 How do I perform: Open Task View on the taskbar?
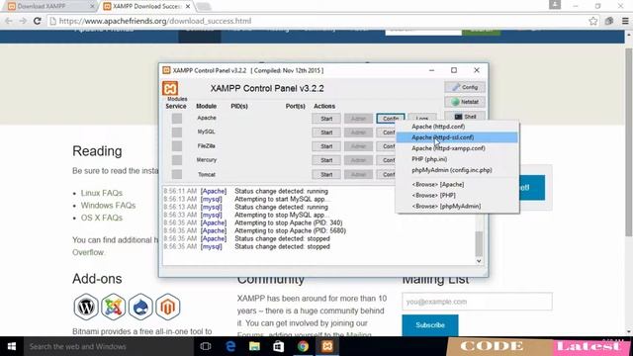click(x=206, y=346)
